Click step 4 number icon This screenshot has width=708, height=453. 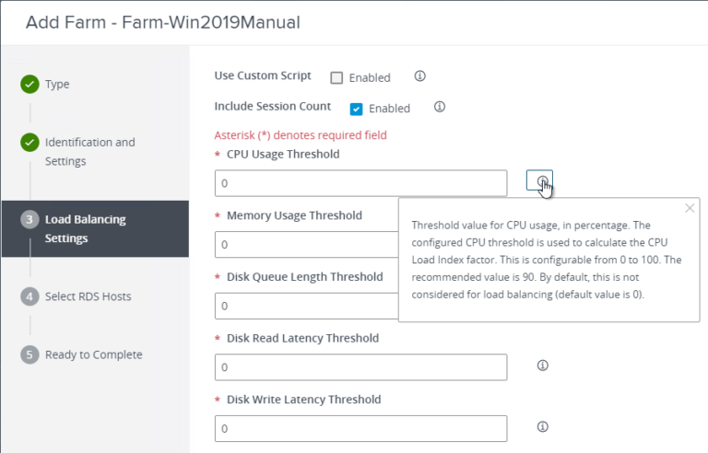click(x=29, y=296)
